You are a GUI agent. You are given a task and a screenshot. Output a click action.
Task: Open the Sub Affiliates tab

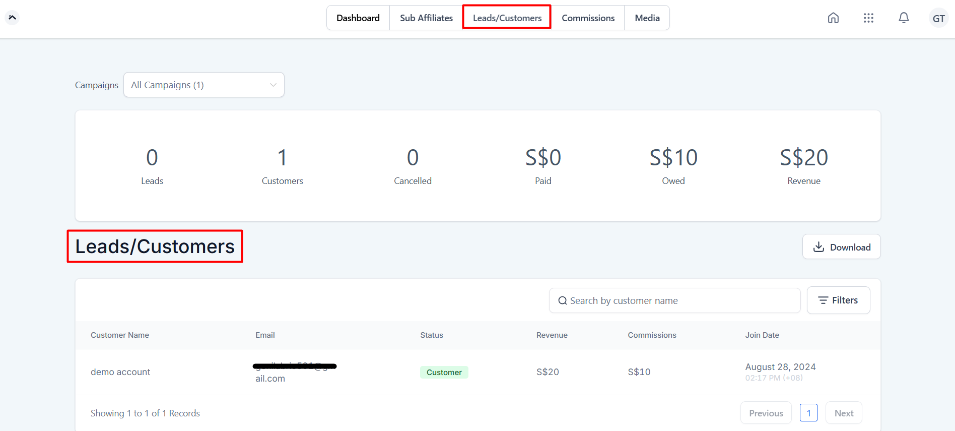click(426, 18)
